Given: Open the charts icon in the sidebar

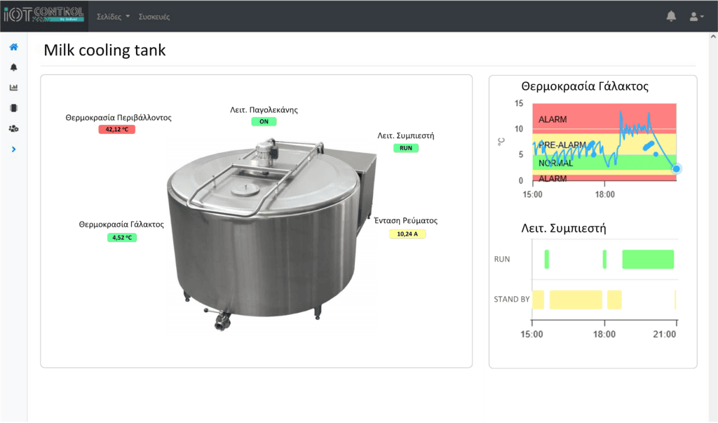Looking at the screenshot, I should tap(13, 88).
